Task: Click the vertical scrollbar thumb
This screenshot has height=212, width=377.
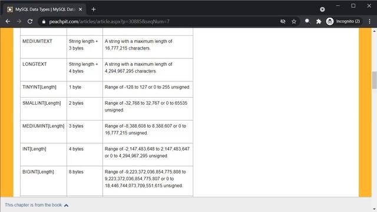Action: click(374, 80)
